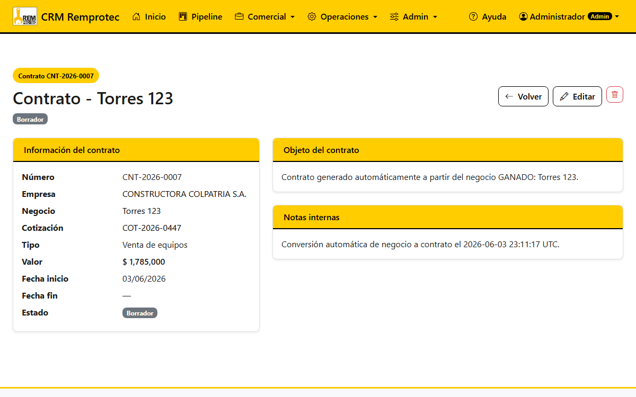Image resolution: width=636 pixels, height=397 pixels.
Task: Click the Estado field label
Action: point(35,313)
